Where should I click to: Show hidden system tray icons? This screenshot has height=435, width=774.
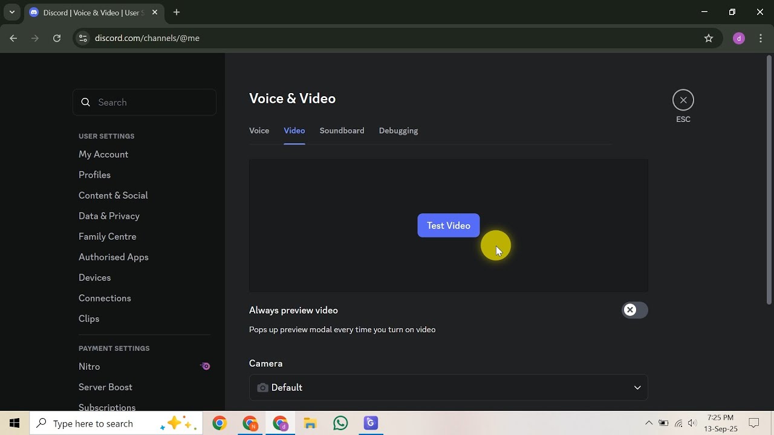649,424
